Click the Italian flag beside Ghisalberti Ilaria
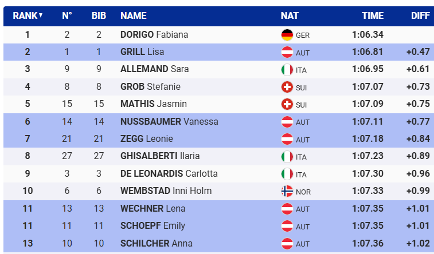The image size is (434, 254). pos(287,156)
